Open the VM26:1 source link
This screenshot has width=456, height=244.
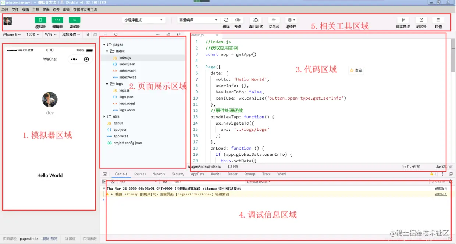click(441, 194)
